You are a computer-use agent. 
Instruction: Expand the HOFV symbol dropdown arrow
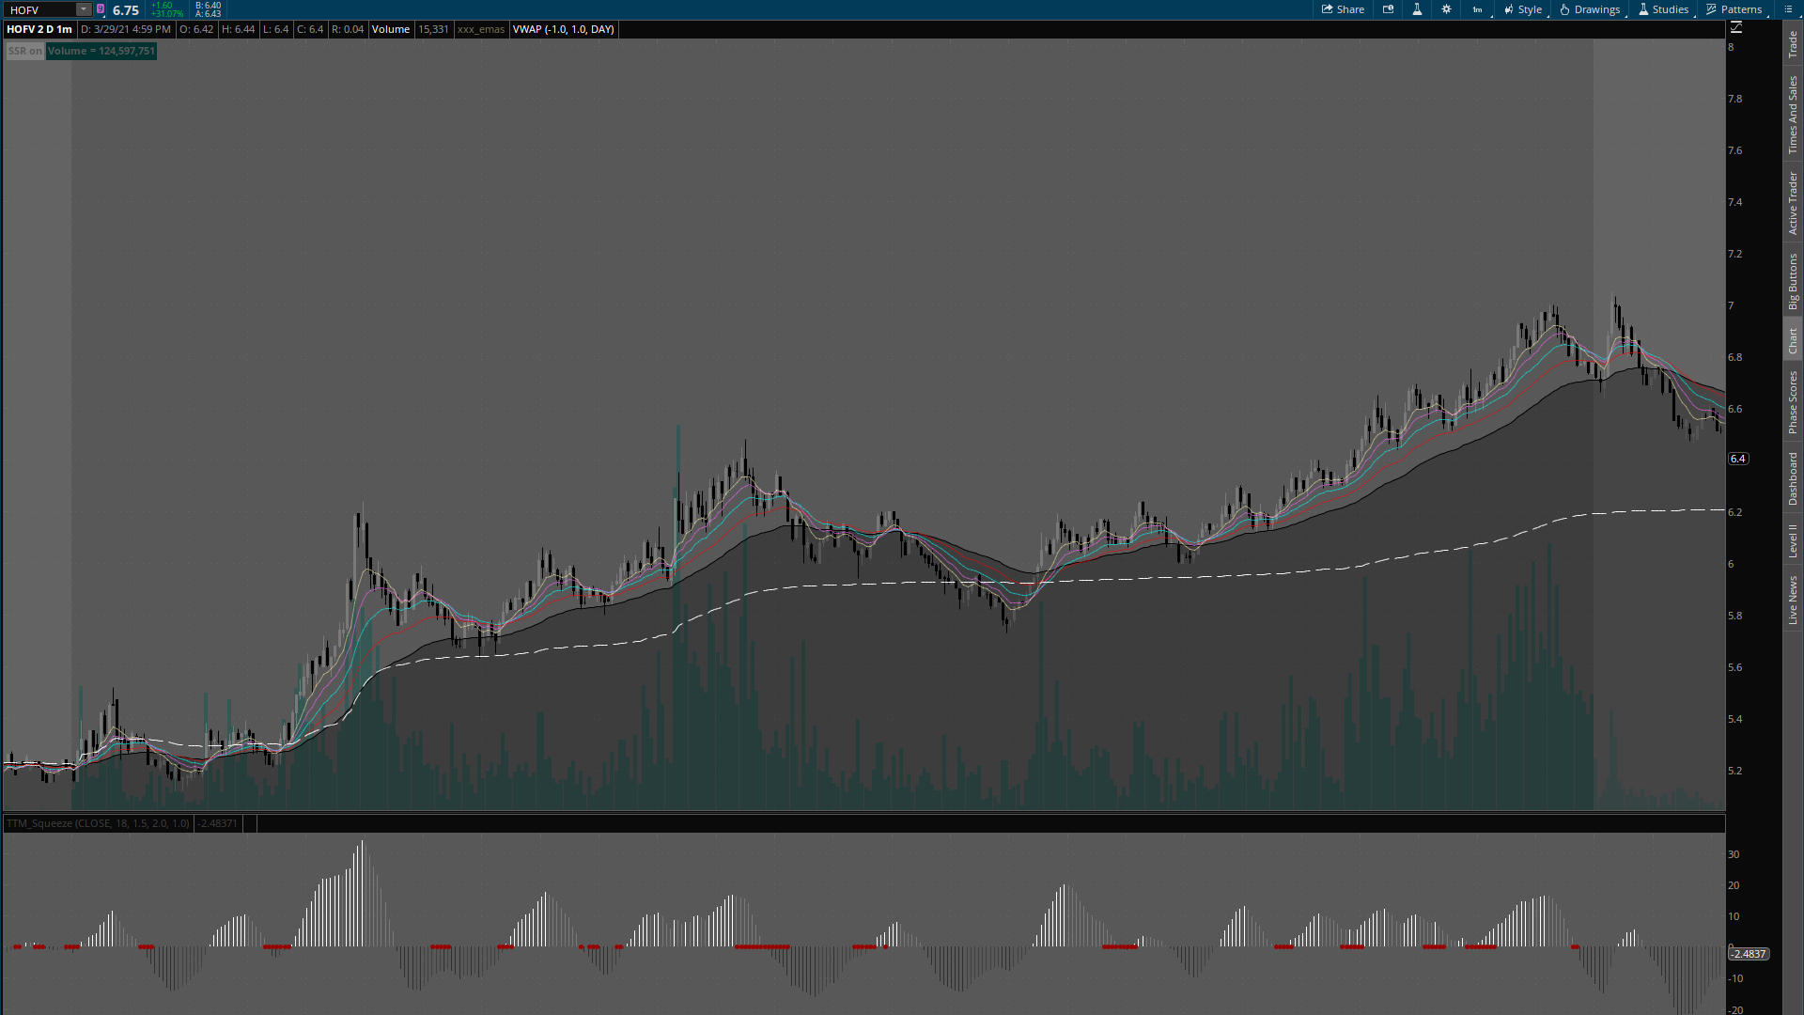click(x=83, y=9)
